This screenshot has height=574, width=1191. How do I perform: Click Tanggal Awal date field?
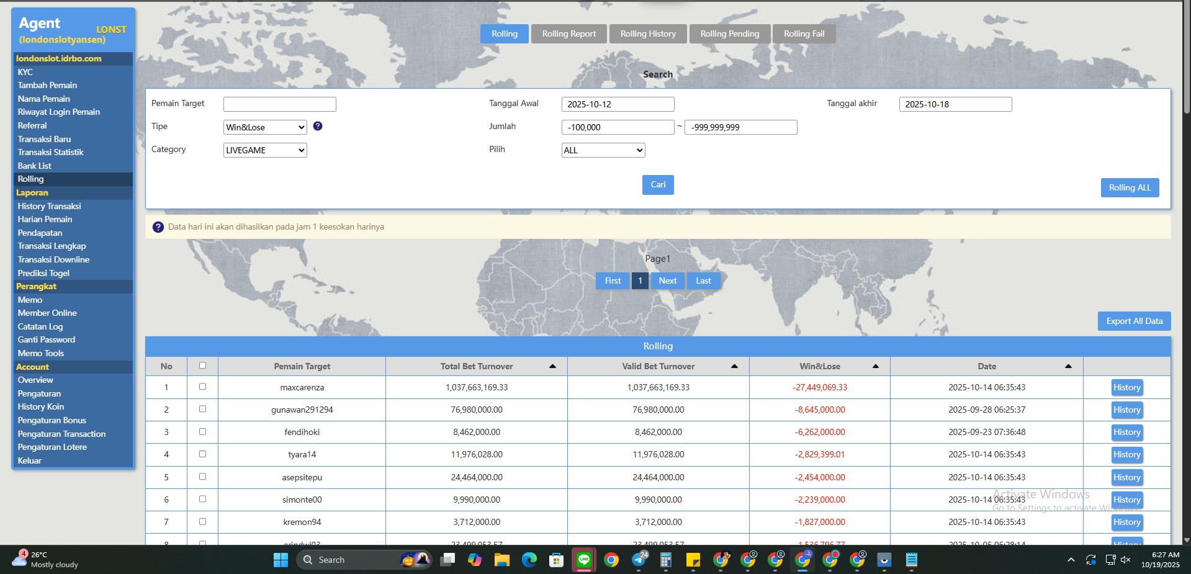618,104
